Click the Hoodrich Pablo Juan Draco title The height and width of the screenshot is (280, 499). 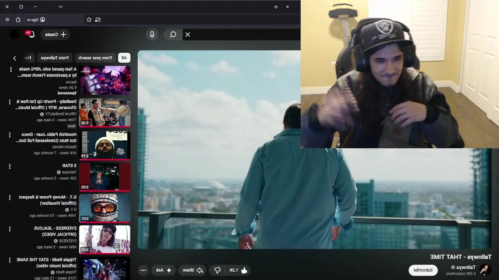(46, 137)
